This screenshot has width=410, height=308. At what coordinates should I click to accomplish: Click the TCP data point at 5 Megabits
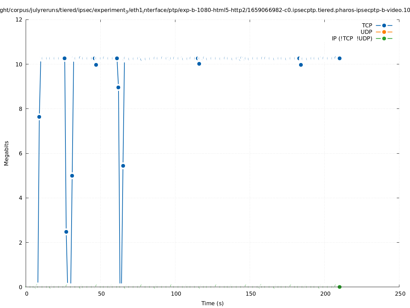point(72,176)
